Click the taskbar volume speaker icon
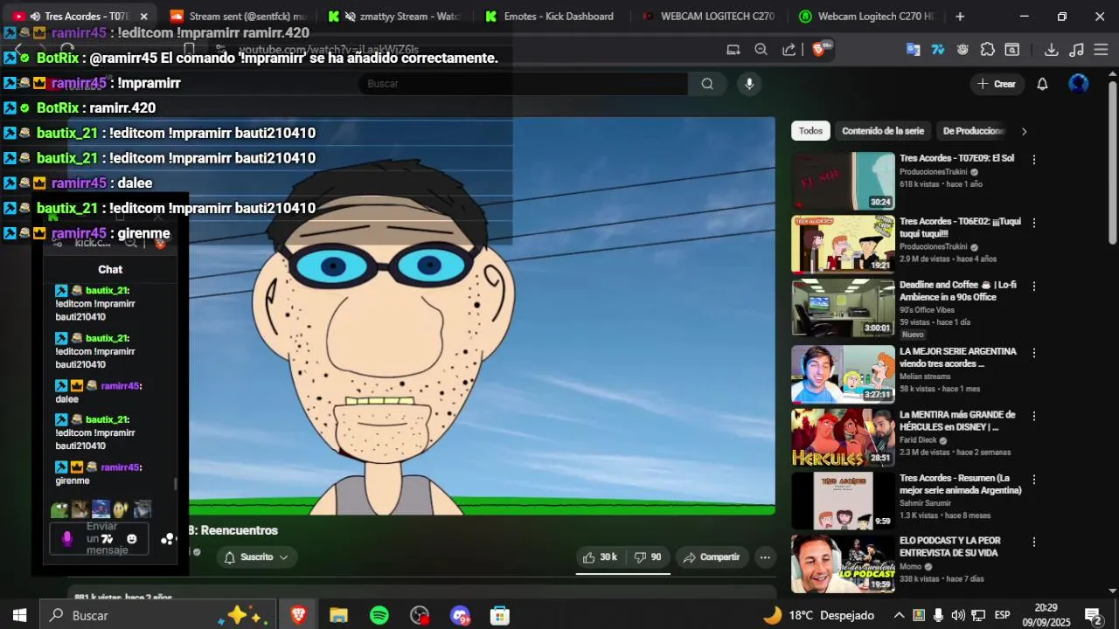 tap(958, 616)
